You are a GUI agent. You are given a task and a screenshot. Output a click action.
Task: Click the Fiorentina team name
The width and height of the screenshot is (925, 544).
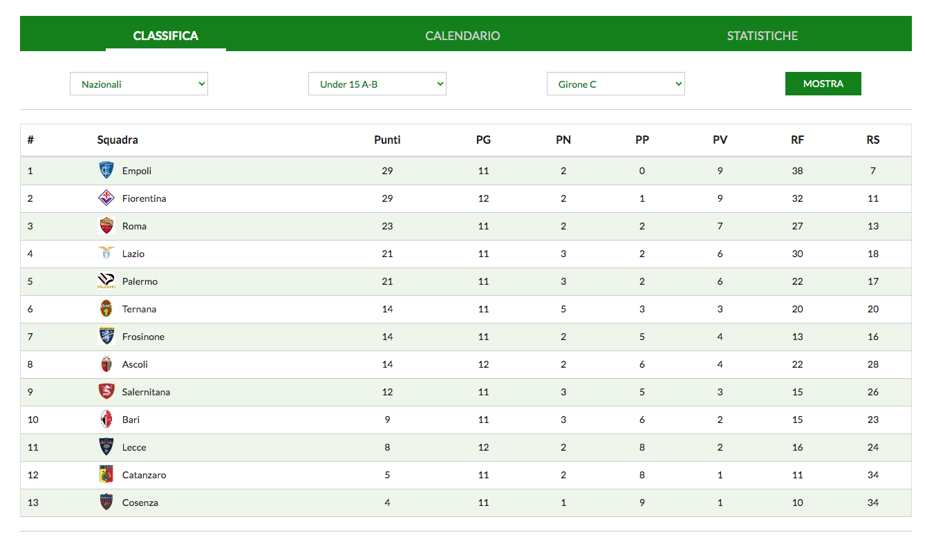pos(144,198)
